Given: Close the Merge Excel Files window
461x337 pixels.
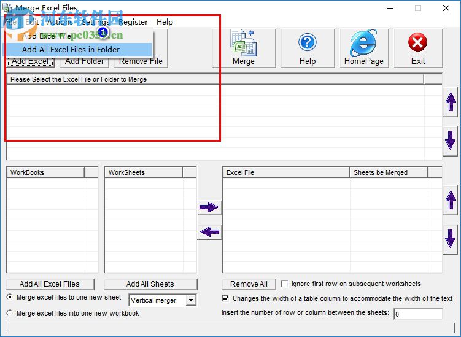Looking at the screenshot, I should 446,8.
